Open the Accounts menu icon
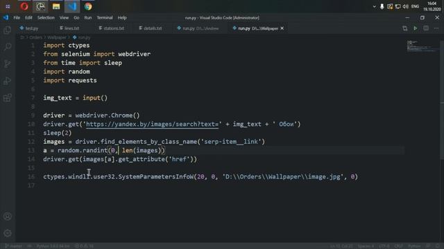 click(8, 216)
